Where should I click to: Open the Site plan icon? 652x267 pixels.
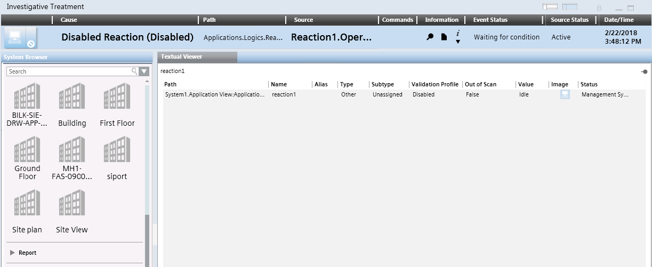[27, 203]
